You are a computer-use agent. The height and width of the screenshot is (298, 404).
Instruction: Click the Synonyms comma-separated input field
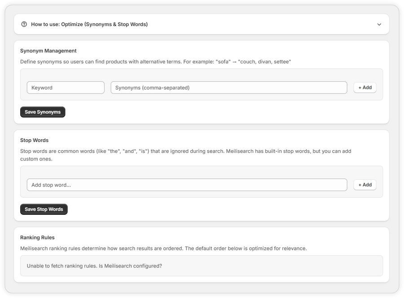229,88
